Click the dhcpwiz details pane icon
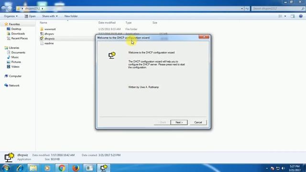Image resolution: width=306 pixels, height=172 pixels. tap(9, 157)
